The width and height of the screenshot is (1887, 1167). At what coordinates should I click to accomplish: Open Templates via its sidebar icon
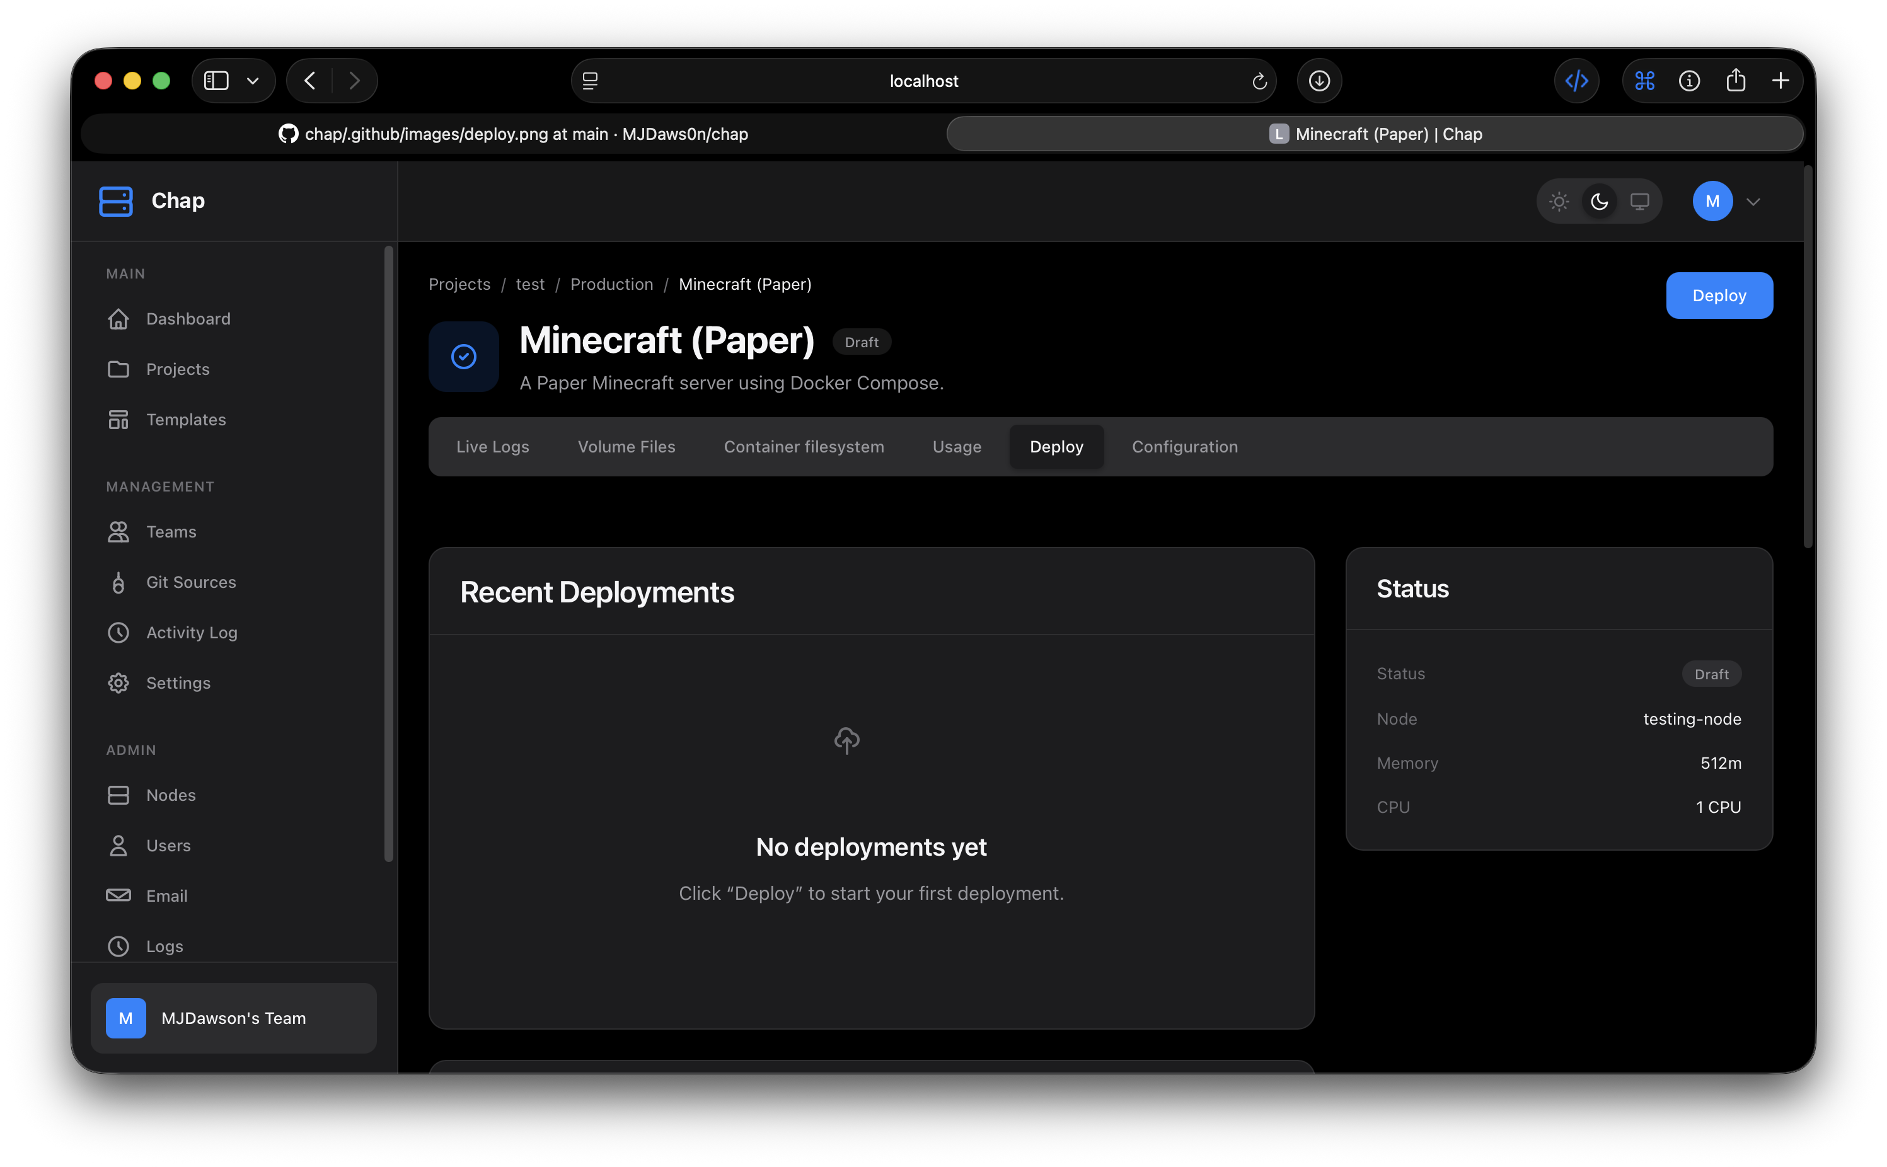118,420
